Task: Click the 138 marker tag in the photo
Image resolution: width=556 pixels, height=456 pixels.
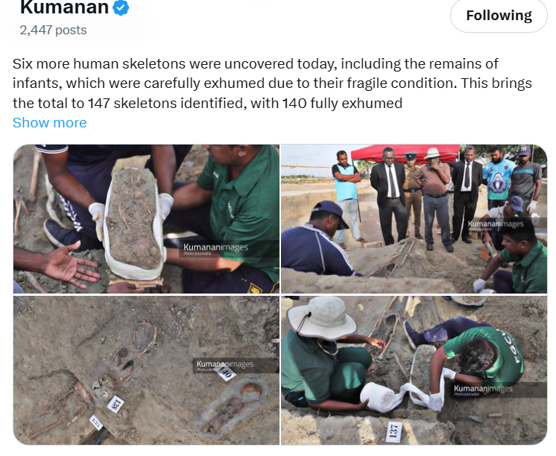Action: 116,405
